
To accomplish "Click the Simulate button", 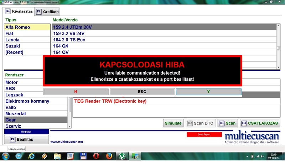I will pyautogui.click(x=173, y=123).
